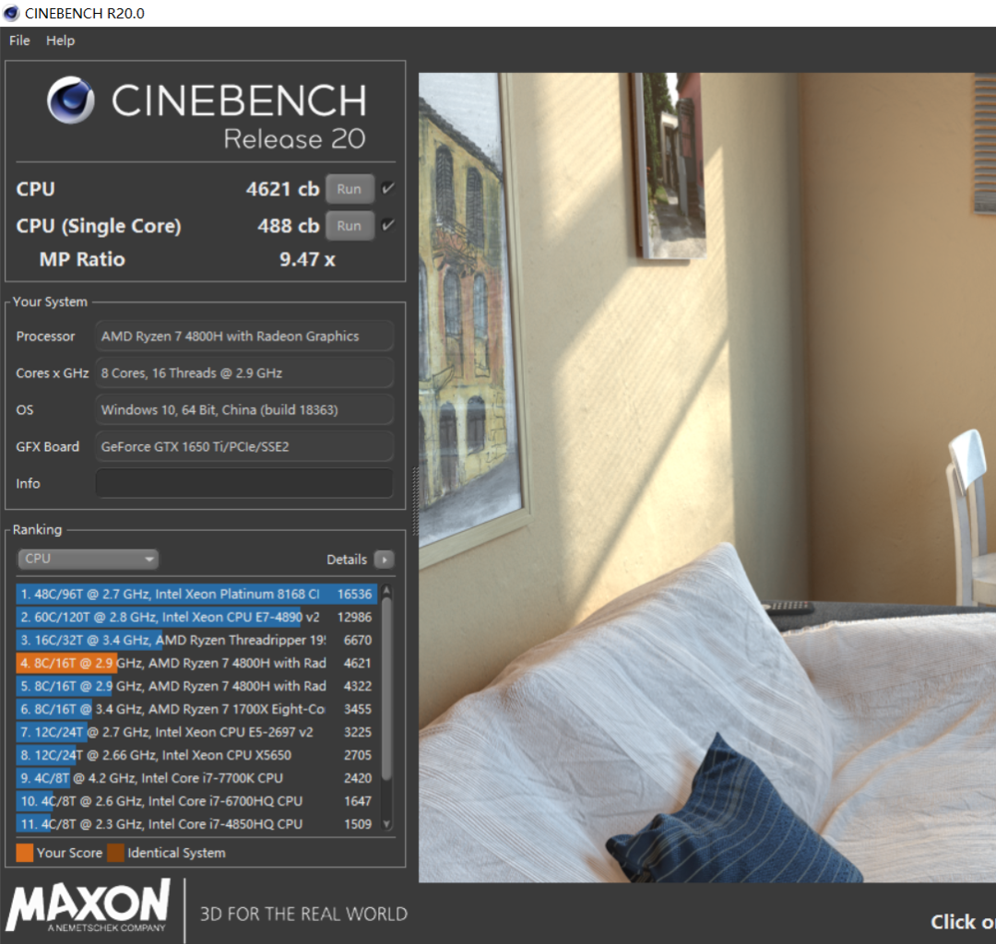
Task: Open the Help menu
Action: pyautogui.click(x=60, y=40)
